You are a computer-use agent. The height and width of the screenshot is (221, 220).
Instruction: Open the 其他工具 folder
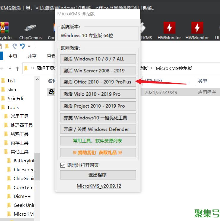pos(20,152)
